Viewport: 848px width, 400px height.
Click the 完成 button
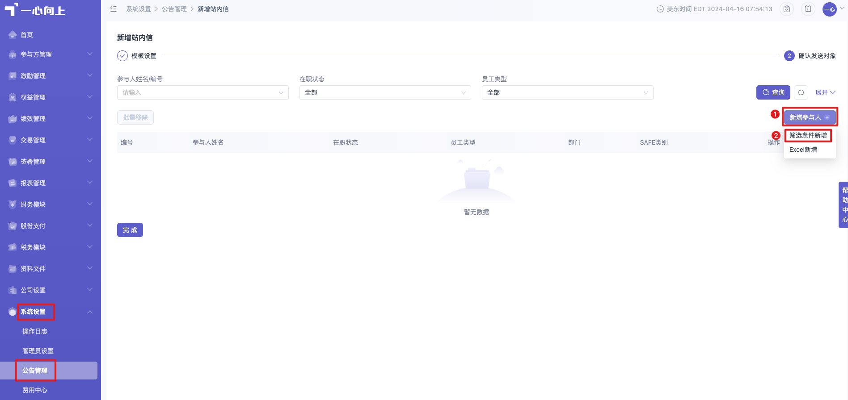(x=130, y=230)
